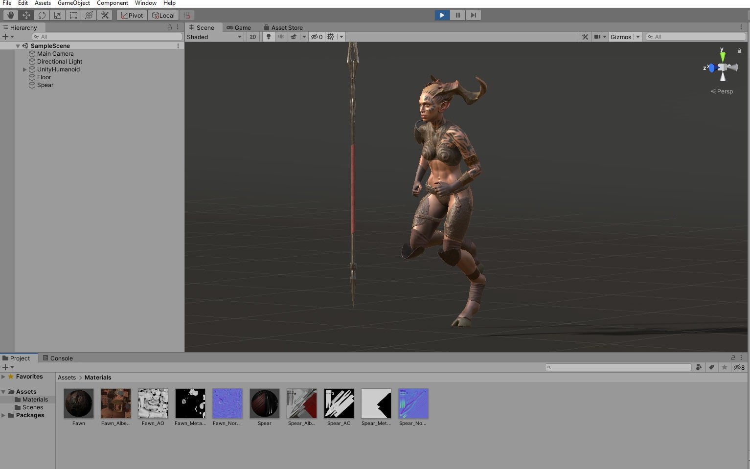
Task: Lock Scene gizmo rotation
Action: coord(739,51)
